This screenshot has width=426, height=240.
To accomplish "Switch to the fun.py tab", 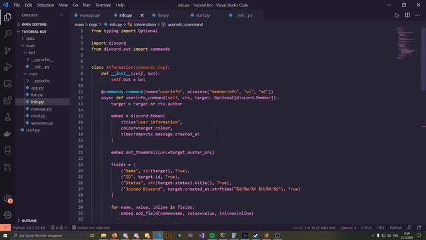I will coord(163,15).
